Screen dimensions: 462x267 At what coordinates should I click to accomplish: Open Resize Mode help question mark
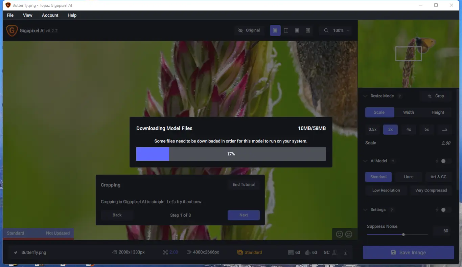point(400,96)
